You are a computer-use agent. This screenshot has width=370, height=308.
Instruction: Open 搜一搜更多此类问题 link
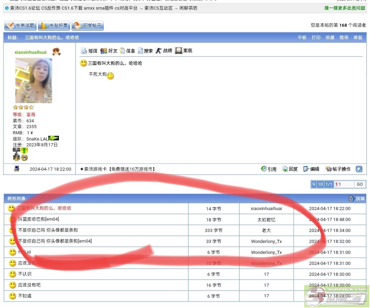(345, 8)
